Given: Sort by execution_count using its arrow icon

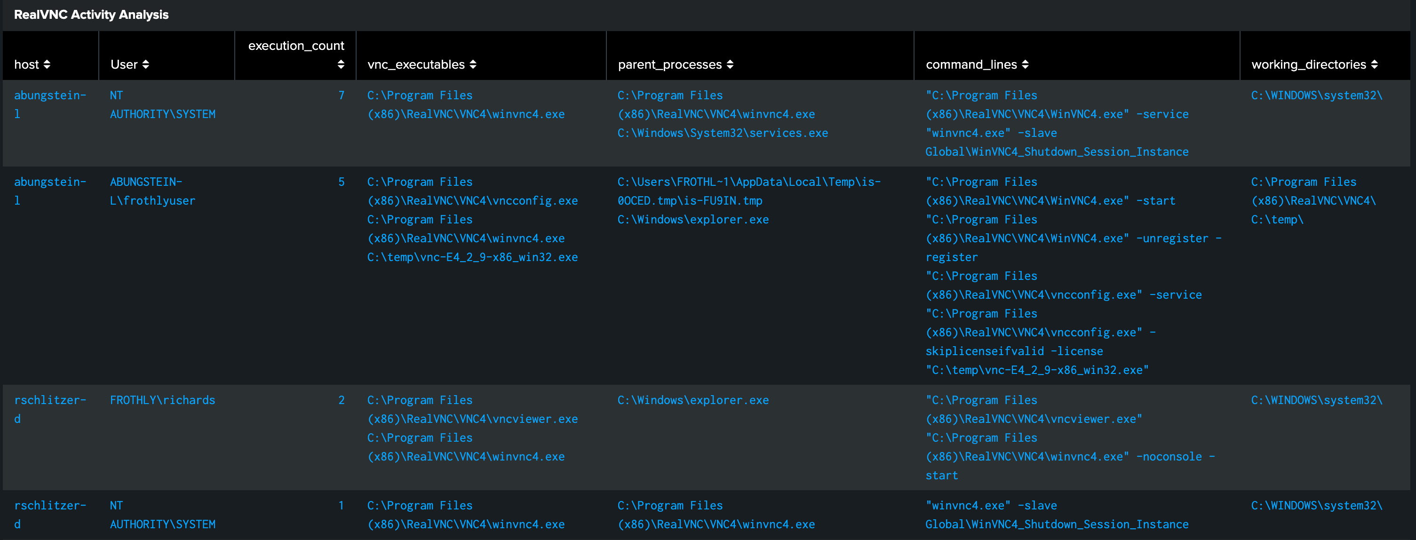Looking at the screenshot, I should tap(341, 65).
